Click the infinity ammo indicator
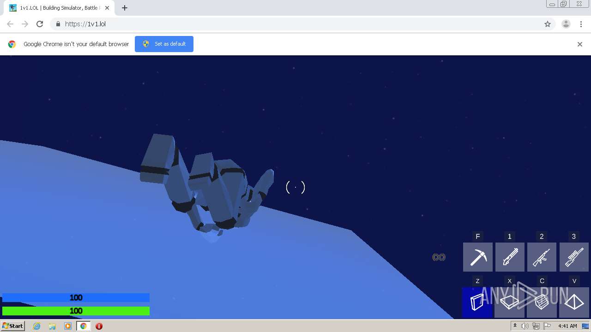Screen dimensions: 591x332 439,257
